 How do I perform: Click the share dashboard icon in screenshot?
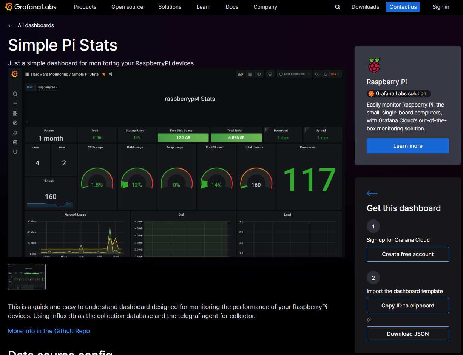(111, 74)
